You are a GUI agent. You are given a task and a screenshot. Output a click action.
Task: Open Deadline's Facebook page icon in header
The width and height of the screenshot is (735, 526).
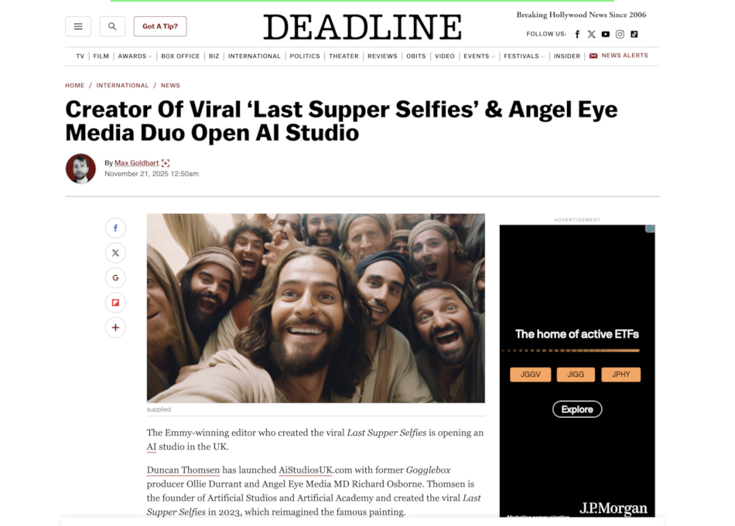pos(577,34)
